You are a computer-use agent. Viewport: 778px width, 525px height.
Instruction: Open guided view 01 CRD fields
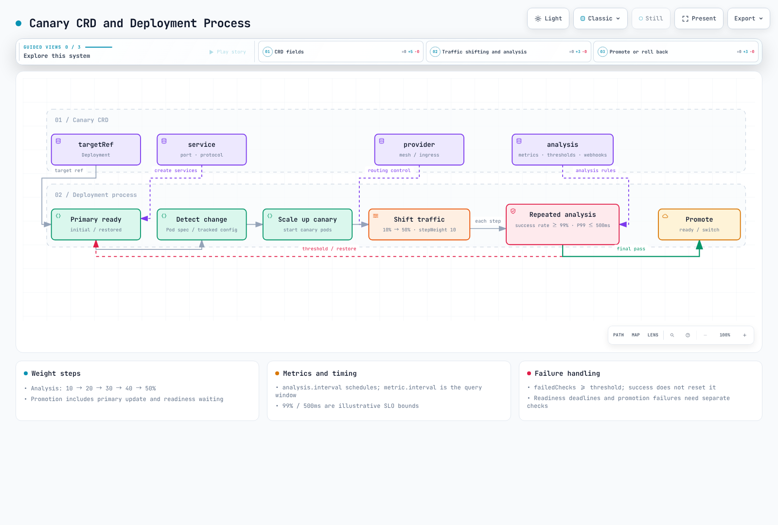click(341, 52)
